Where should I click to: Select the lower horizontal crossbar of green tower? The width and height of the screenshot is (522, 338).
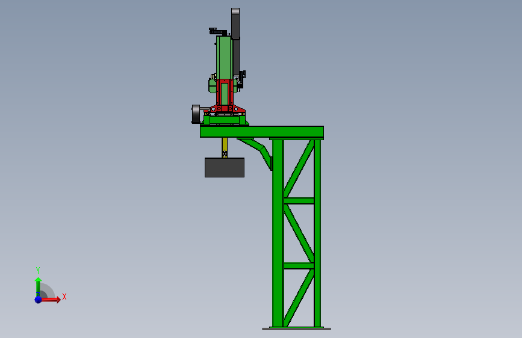299,265
